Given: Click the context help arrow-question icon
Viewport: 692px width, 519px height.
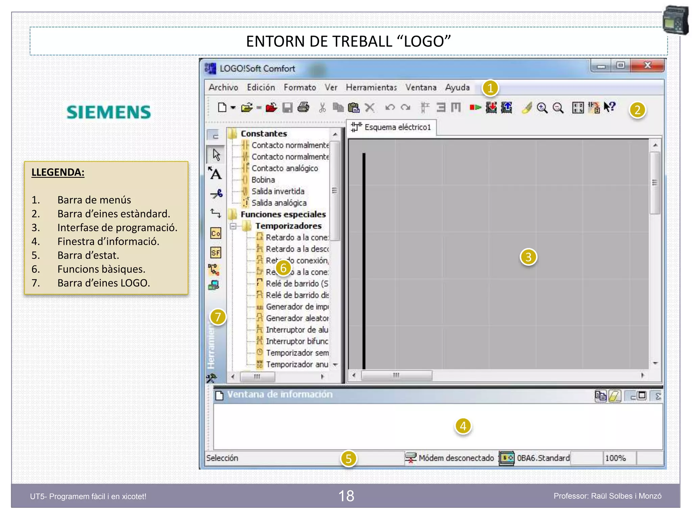Looking at the screenshot, I should pyautogui.click(x=610, y=107).
